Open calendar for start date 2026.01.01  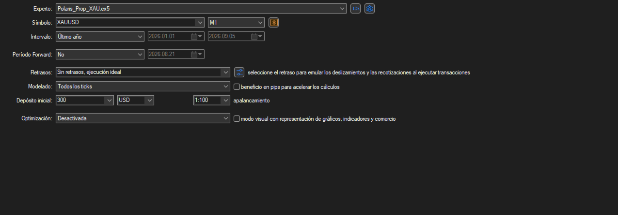point(196,36)
